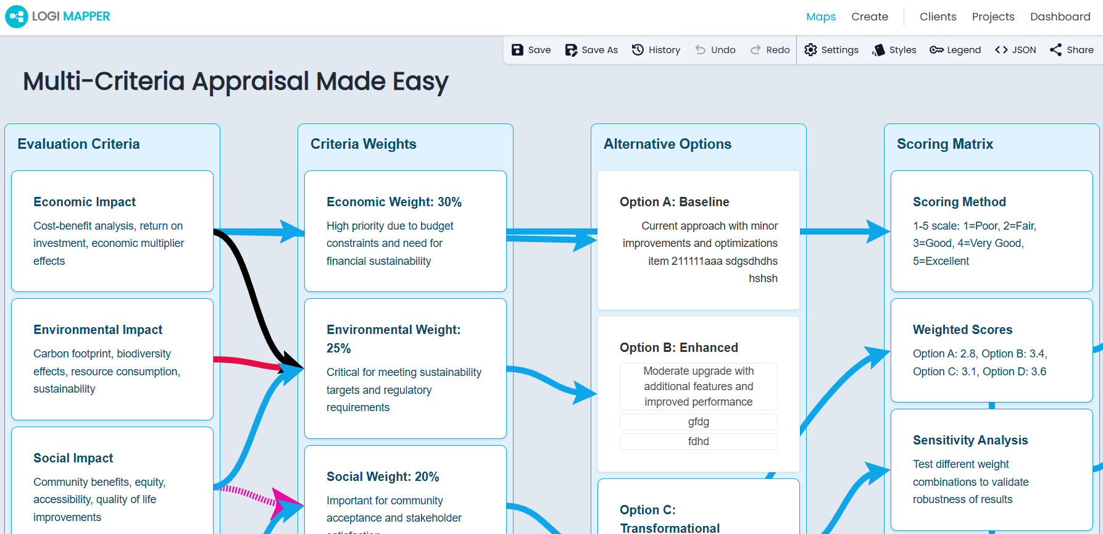
Task: Select the Social Impact card
Action: [x=112, y=481]
